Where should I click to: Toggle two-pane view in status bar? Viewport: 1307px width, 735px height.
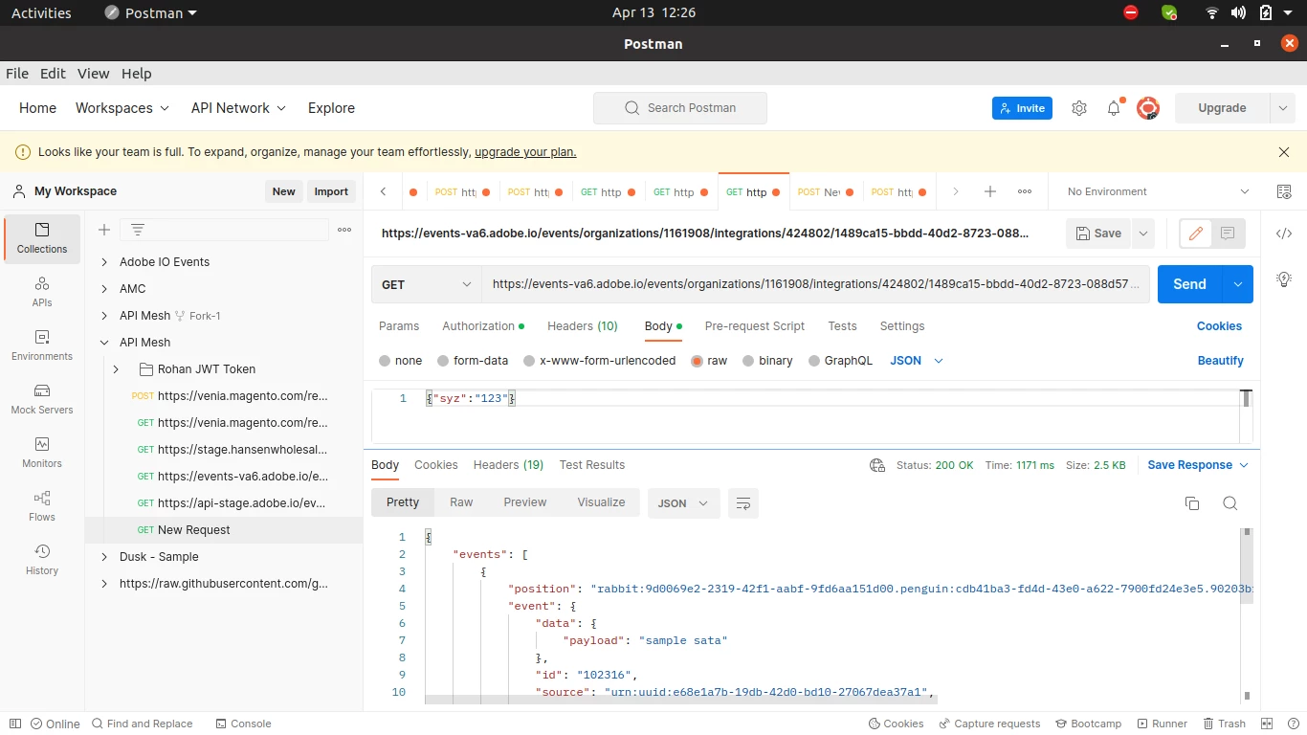click(1267, 724)
